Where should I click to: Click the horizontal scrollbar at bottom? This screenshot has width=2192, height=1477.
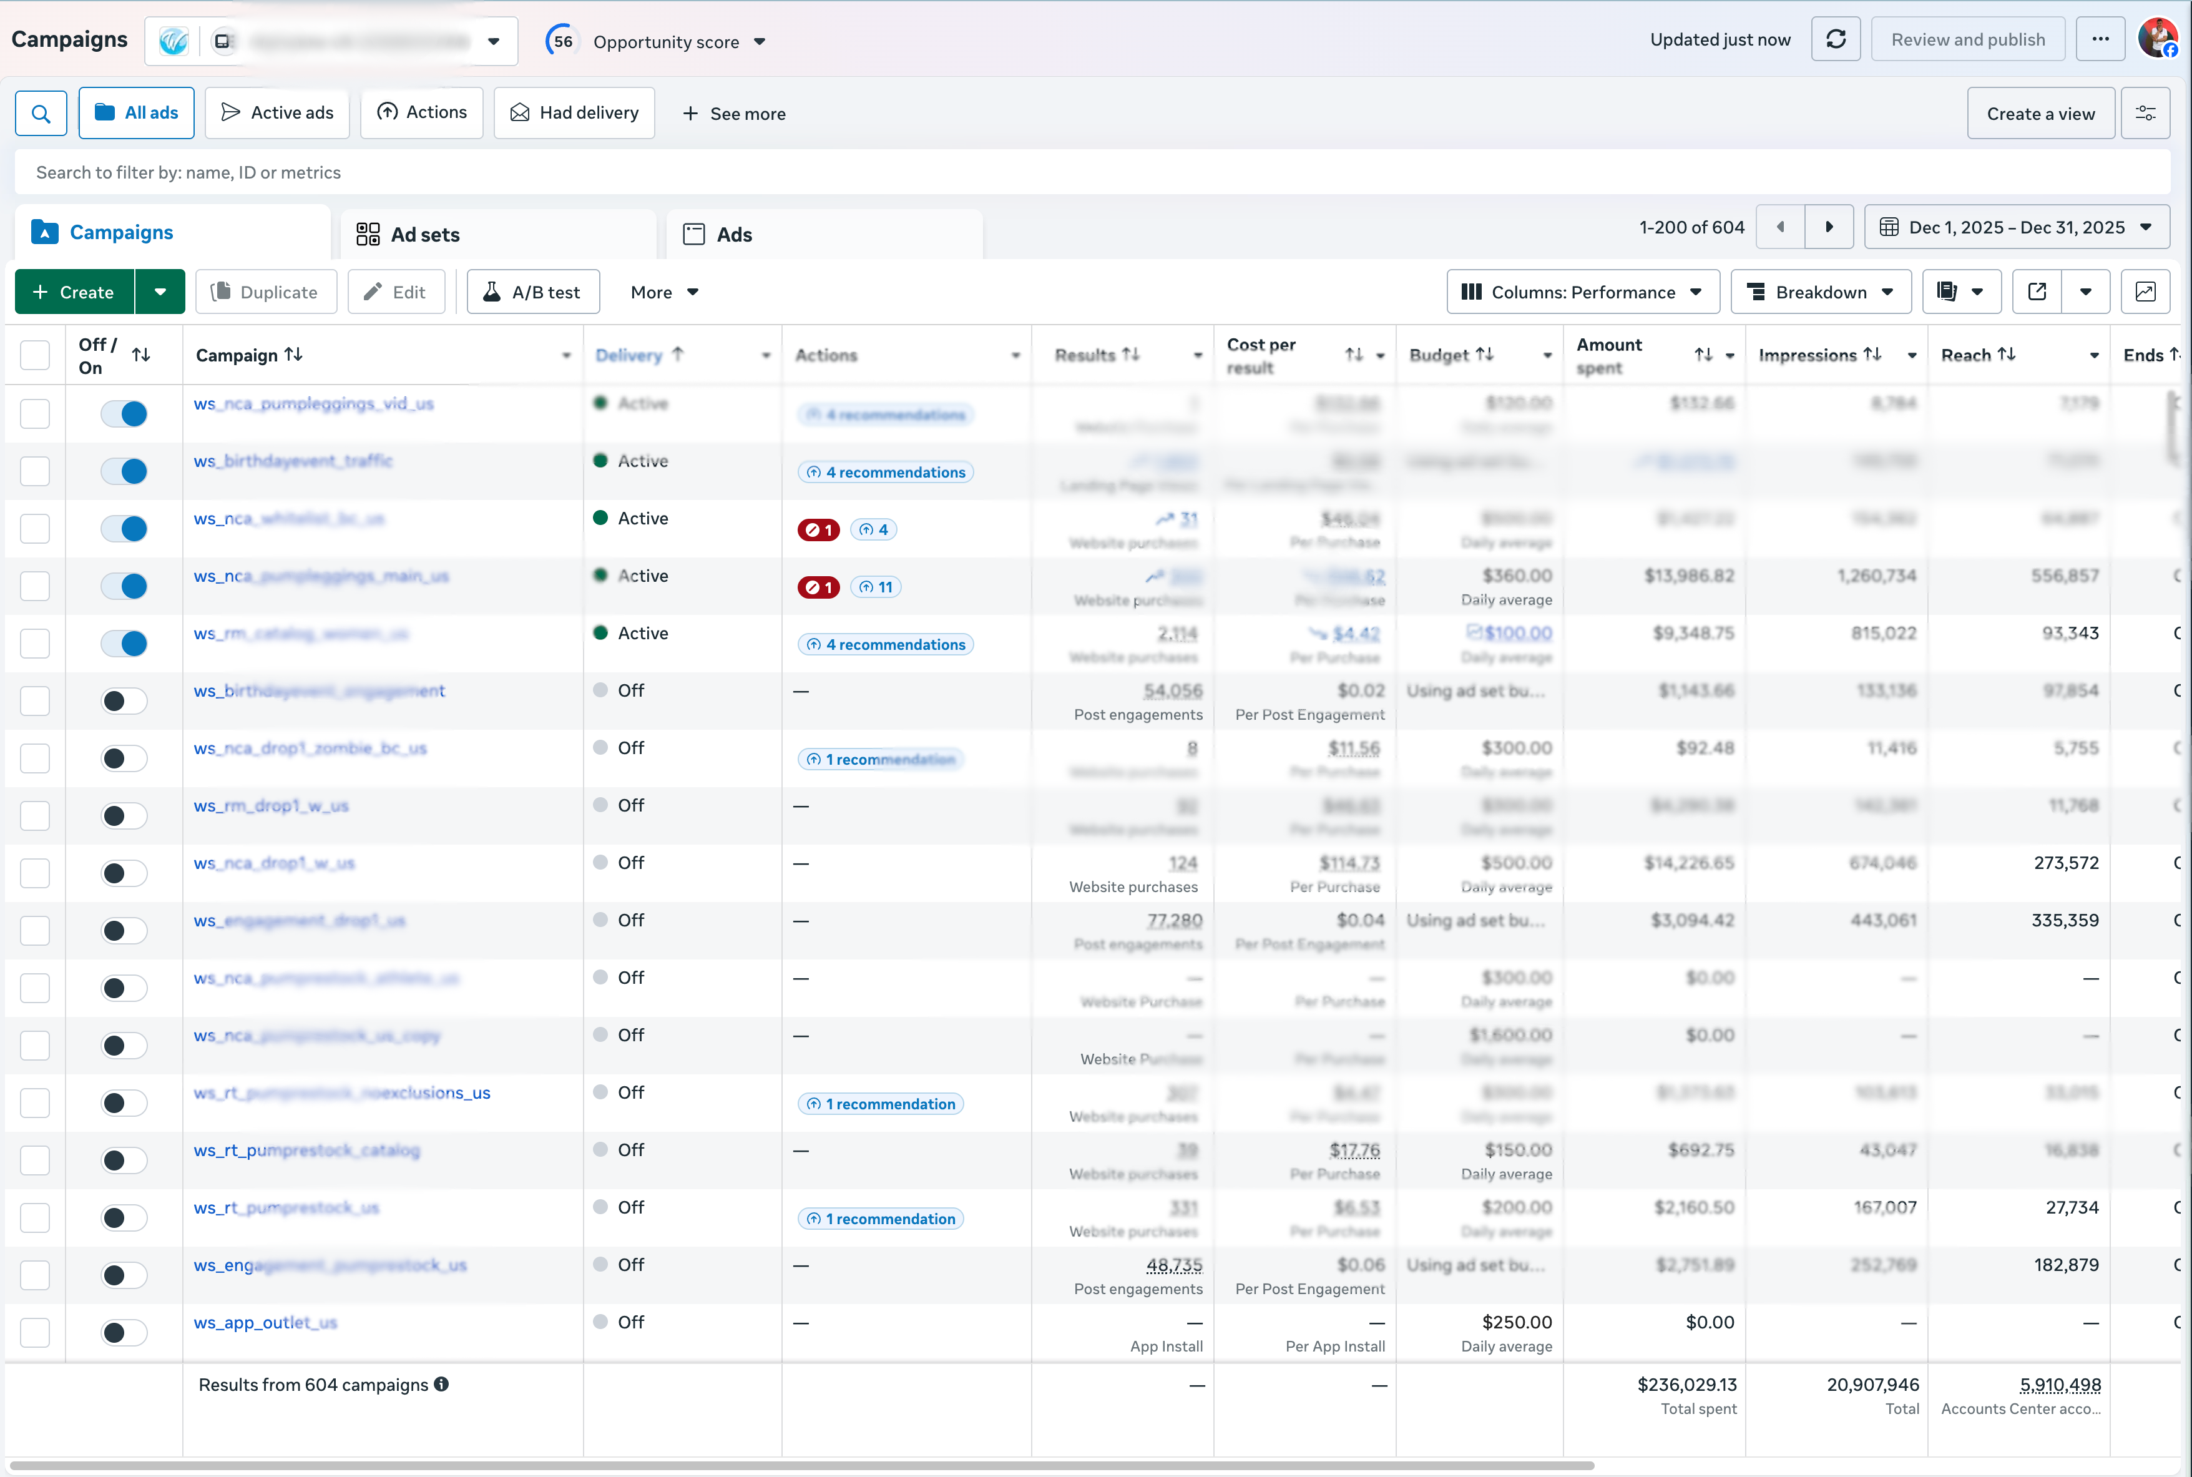(800, 1466)
